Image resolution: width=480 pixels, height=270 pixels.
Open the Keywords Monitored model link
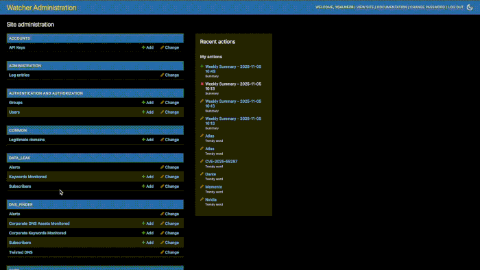click(27, 176)
